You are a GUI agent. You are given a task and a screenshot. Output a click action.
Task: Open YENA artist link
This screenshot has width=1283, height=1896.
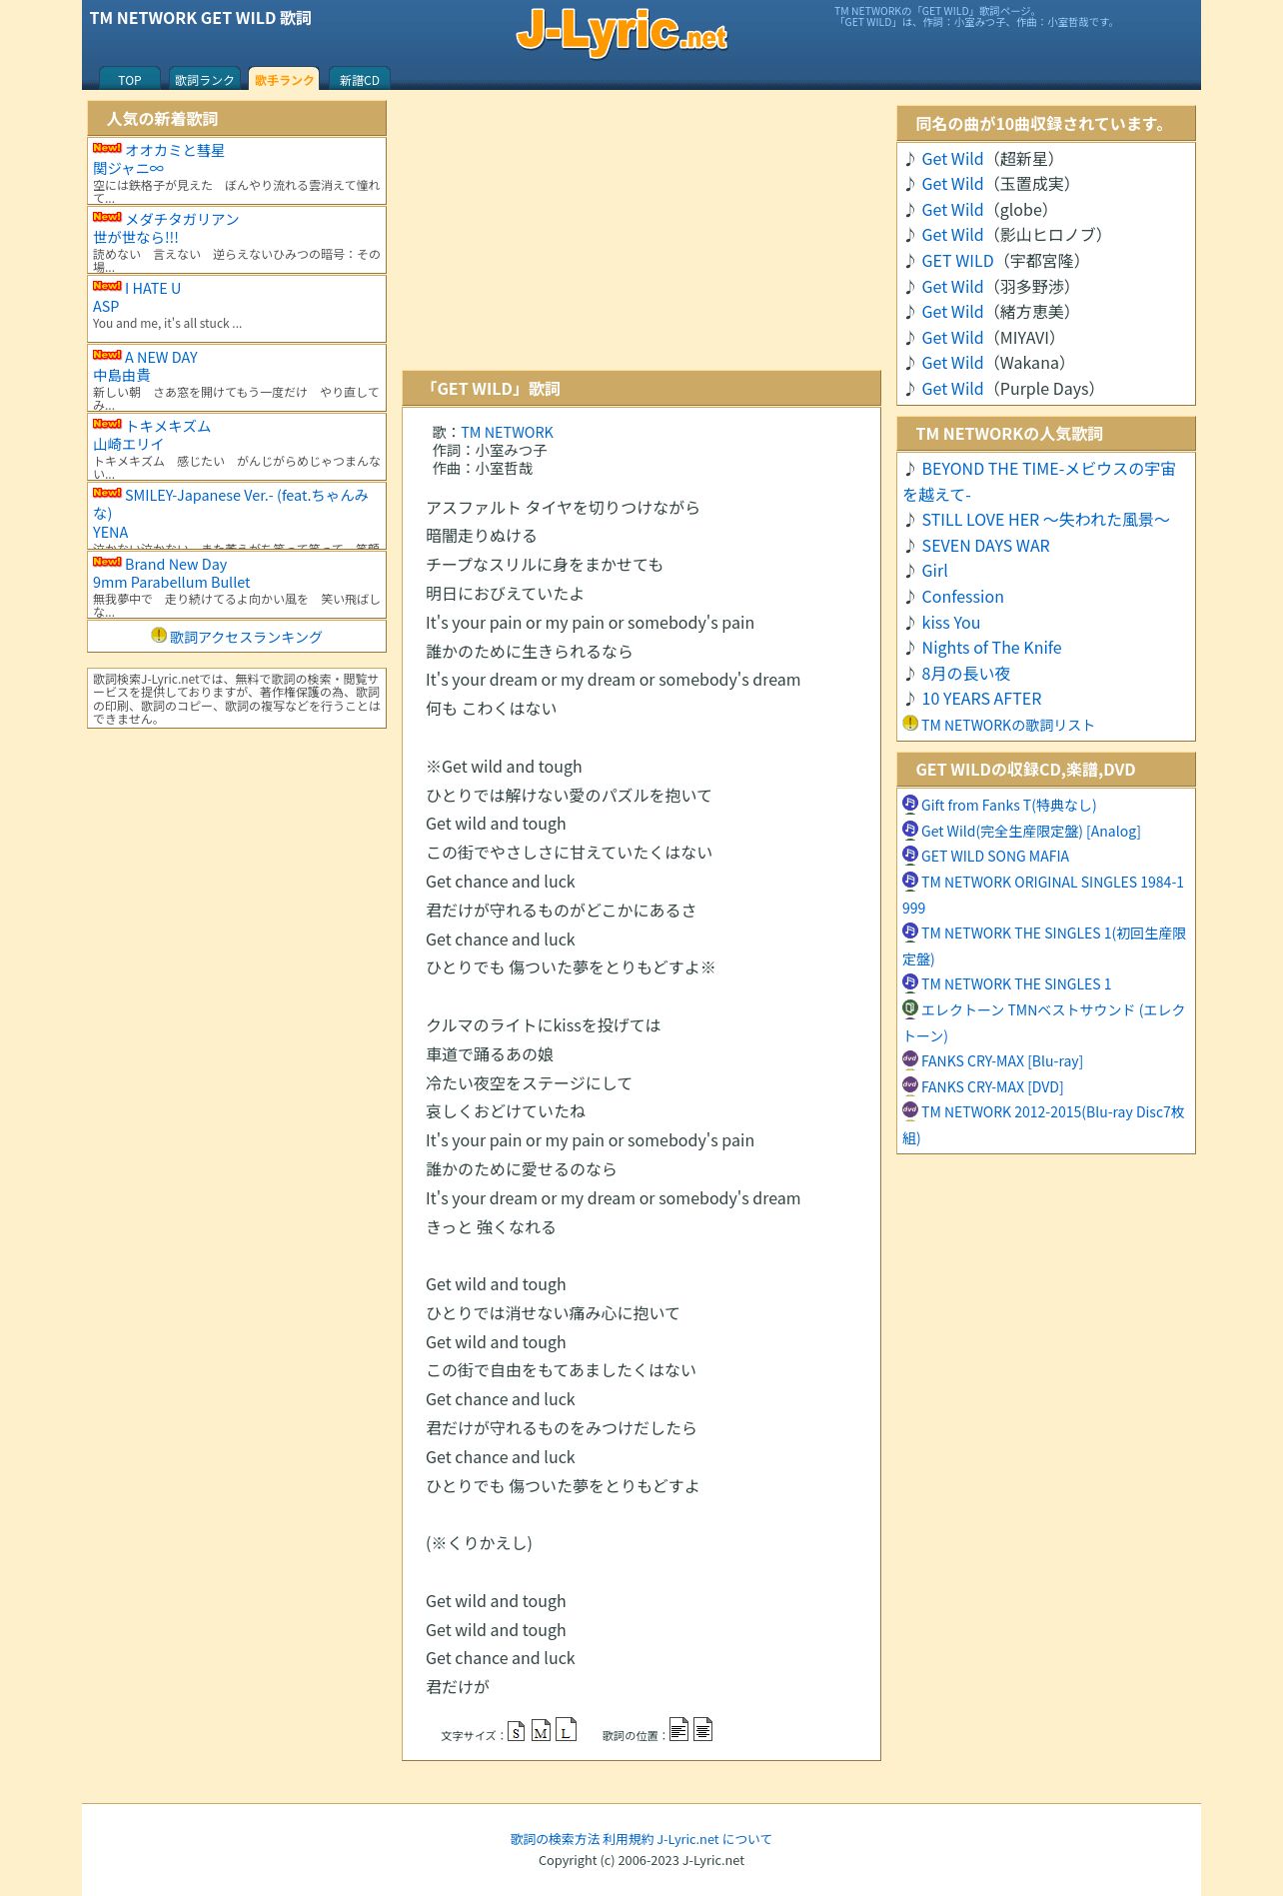(110, 533)
